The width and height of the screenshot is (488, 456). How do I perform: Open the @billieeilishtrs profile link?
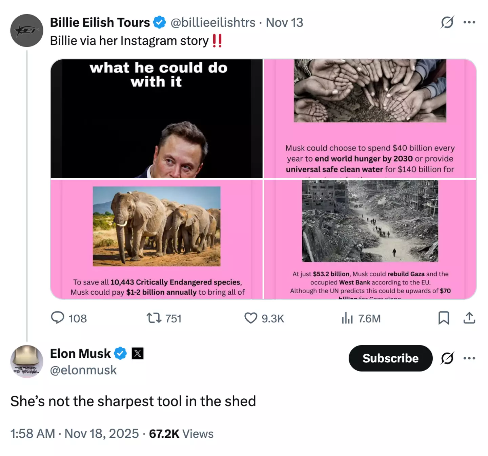coord(213,22)
